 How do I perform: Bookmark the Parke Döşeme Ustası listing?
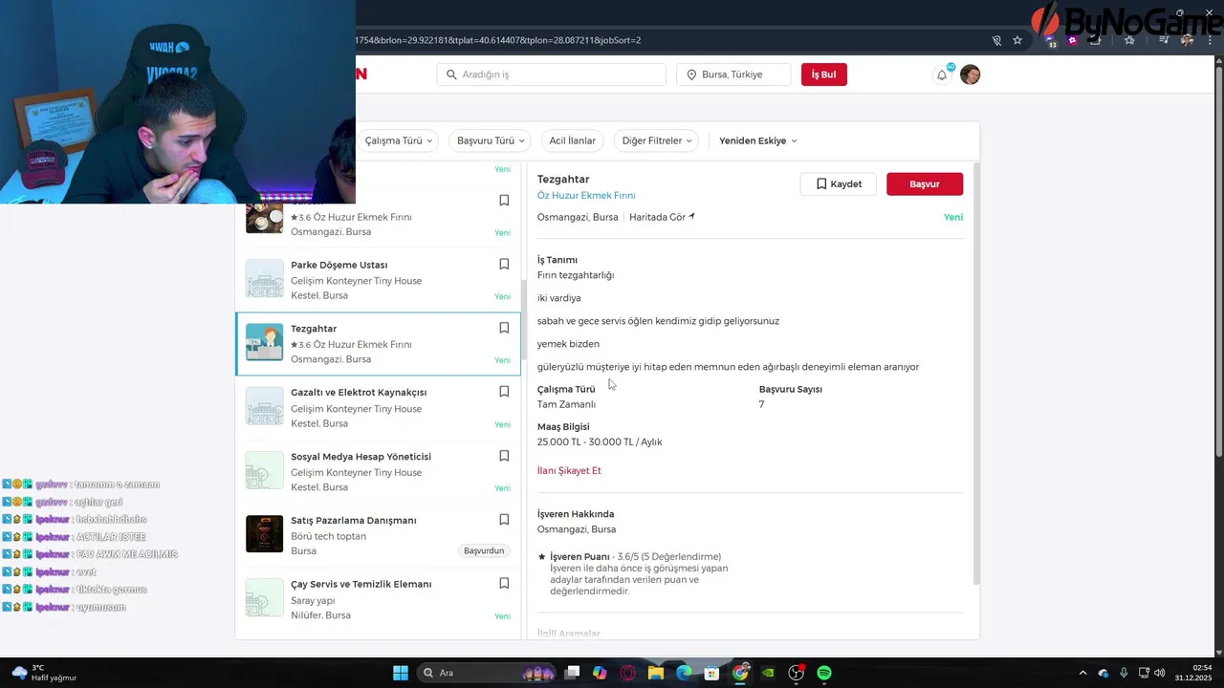click(x=504, y=264)
